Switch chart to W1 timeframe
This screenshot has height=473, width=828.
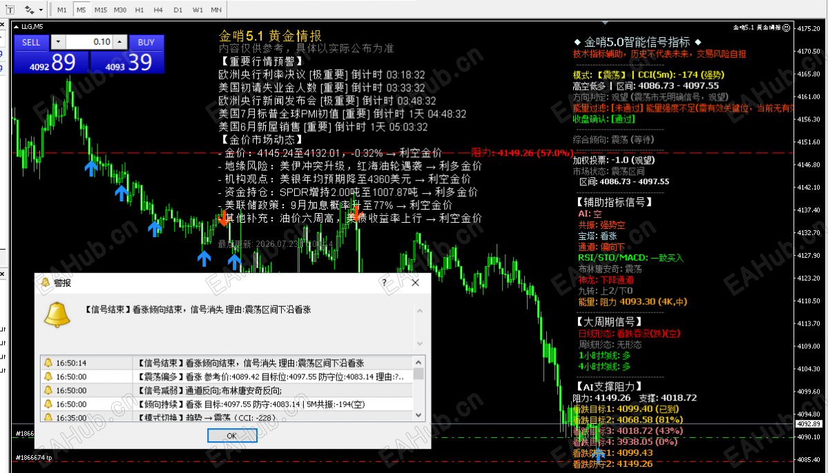click(198, 10)
